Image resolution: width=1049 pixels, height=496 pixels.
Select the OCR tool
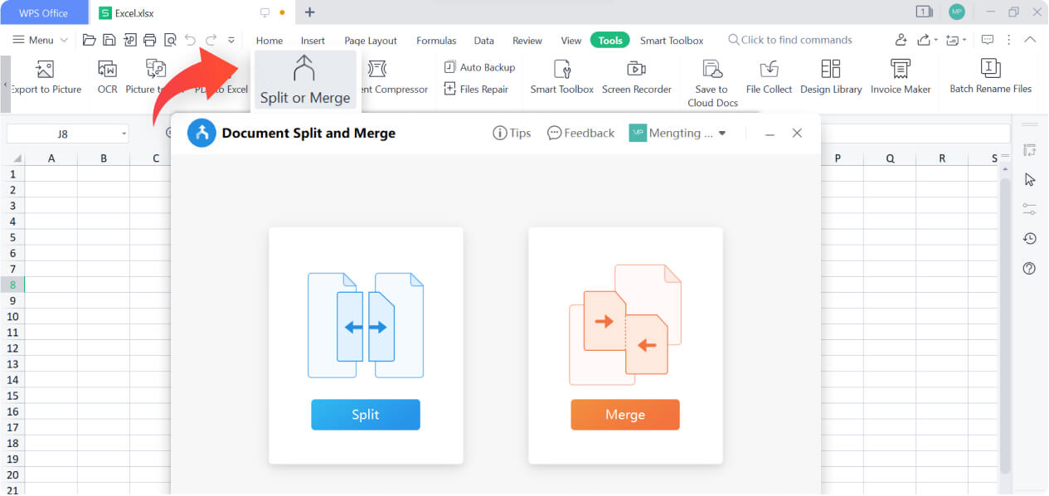pos(106,78)
